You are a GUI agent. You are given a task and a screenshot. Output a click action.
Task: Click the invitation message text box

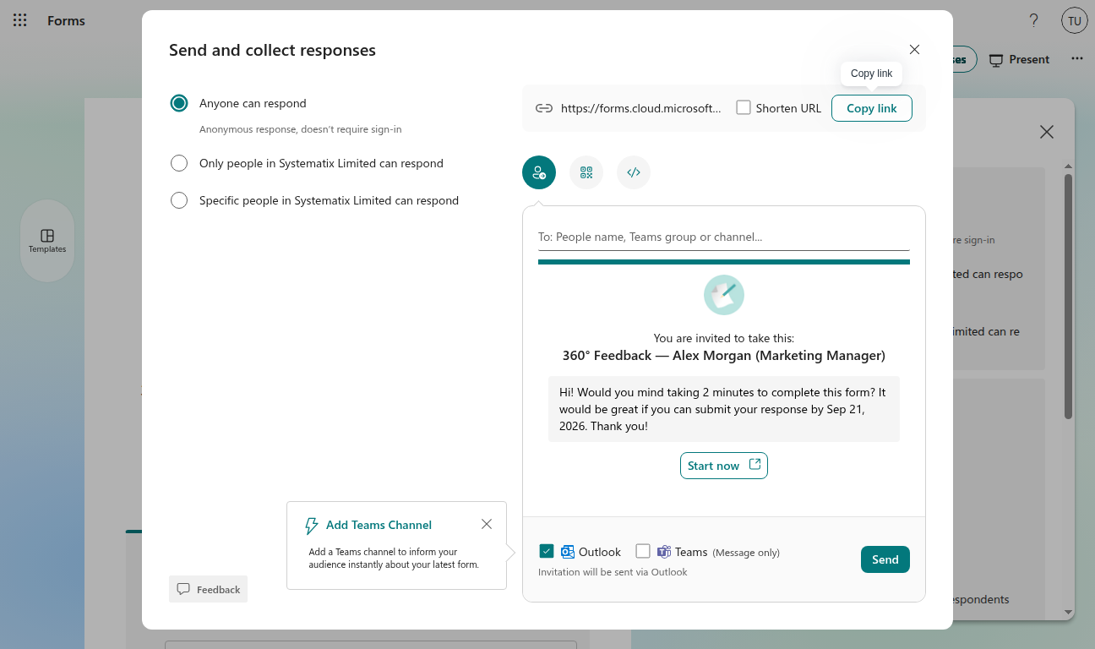[724, 409]
